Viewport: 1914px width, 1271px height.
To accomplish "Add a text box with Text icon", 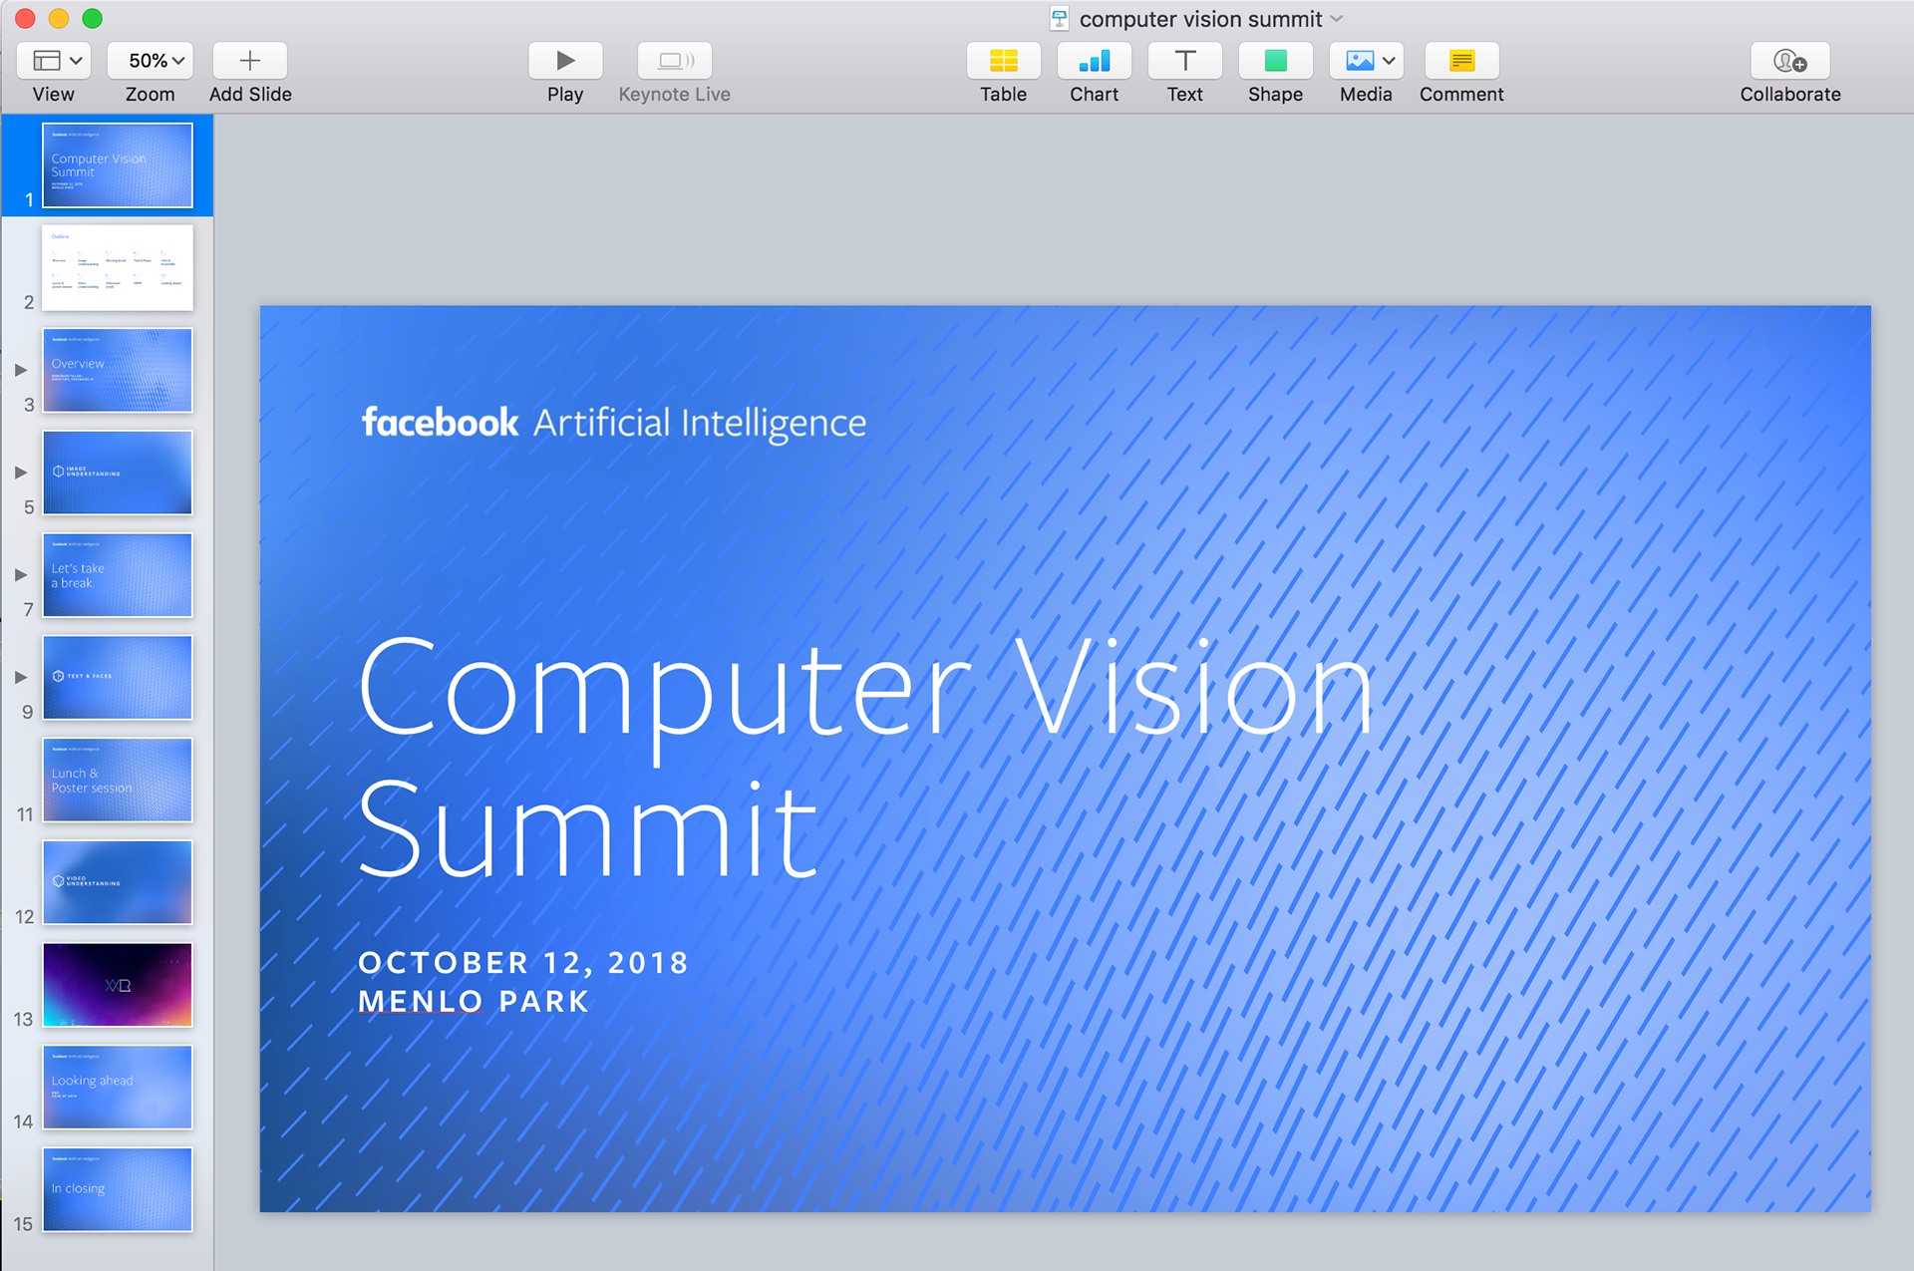I will [x=1185, y=61].
